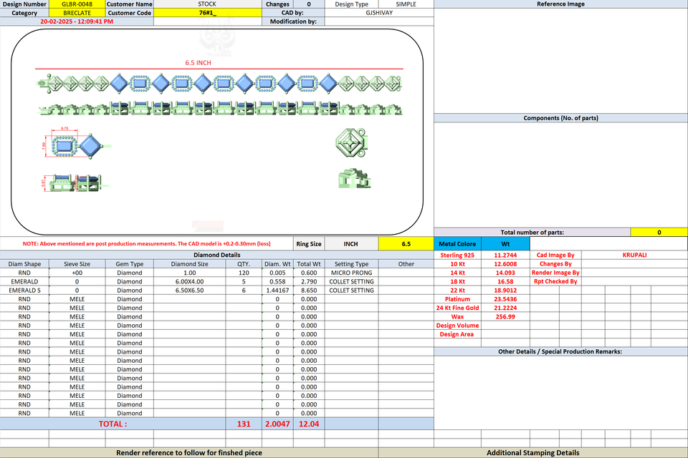
Task: Select the date stamp 20-02-2025 - 12:09:41 PM
Action: (x=77, y=21)
